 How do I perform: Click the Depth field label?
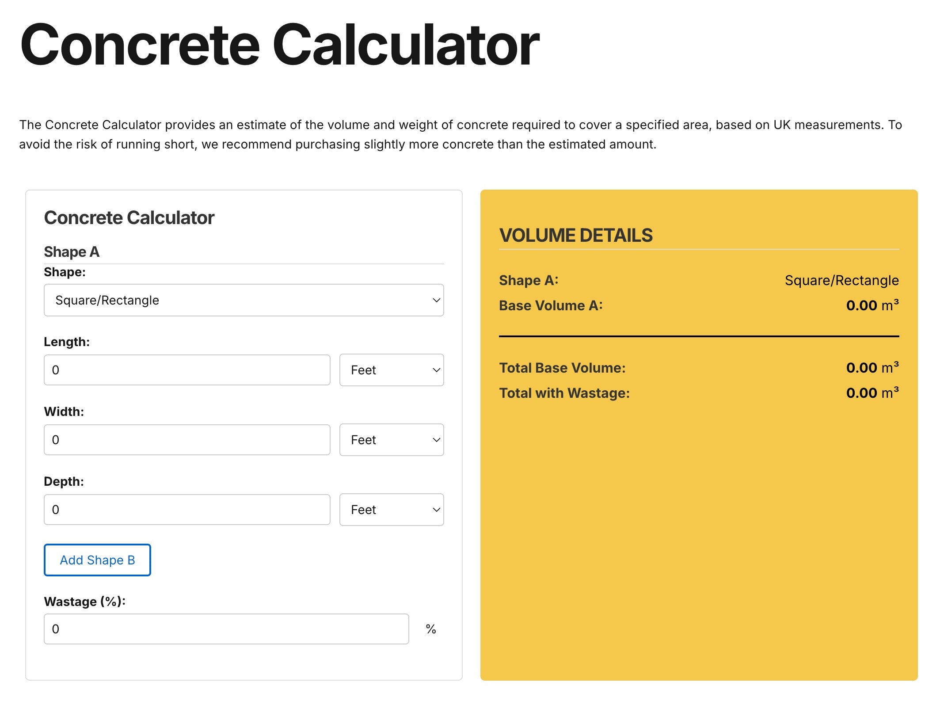click(64, 481)
